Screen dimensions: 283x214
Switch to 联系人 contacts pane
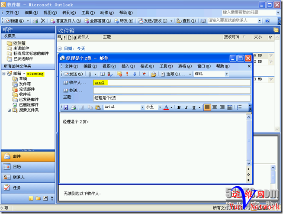[28, 177]
